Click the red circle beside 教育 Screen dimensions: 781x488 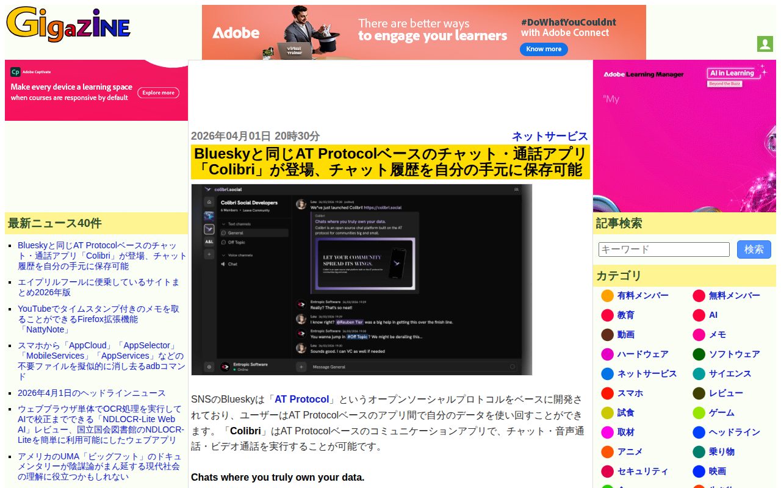pos(607,315)
